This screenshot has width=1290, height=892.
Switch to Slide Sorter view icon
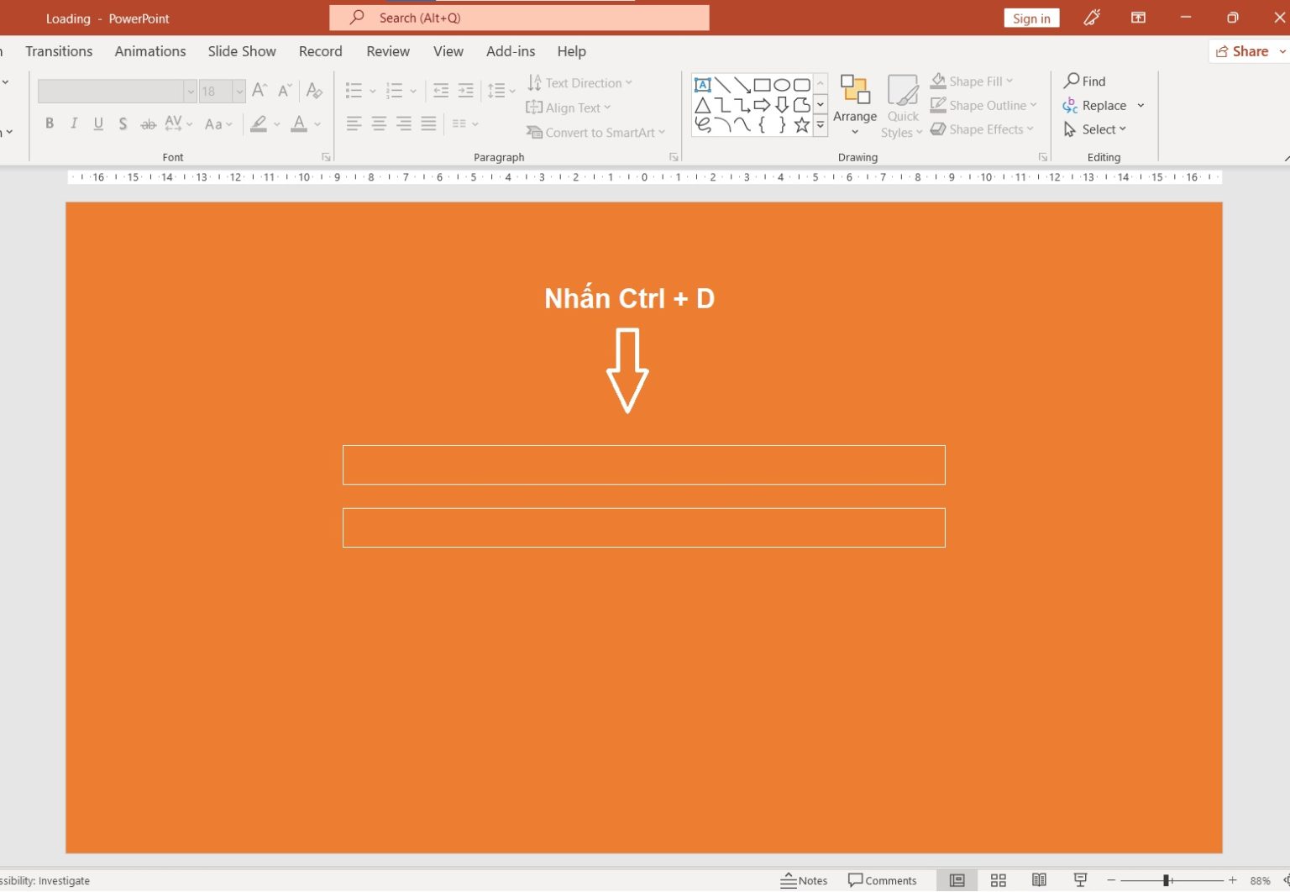[x=998, y=880]
